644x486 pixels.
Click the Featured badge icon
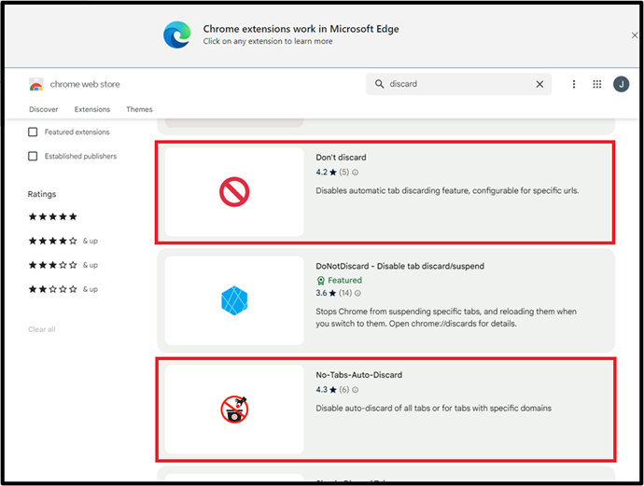click(321, 281)
